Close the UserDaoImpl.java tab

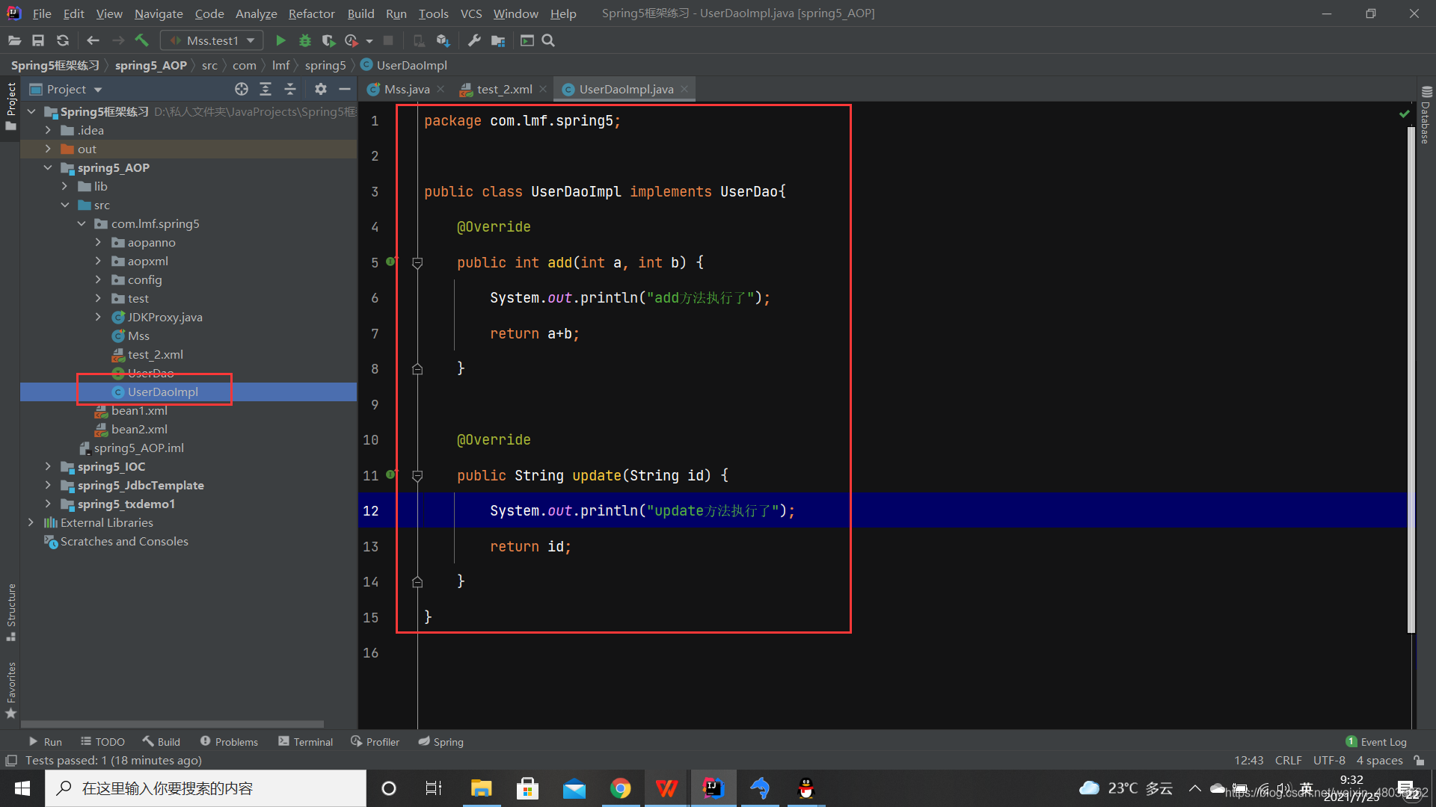click(x=684, y=90)
